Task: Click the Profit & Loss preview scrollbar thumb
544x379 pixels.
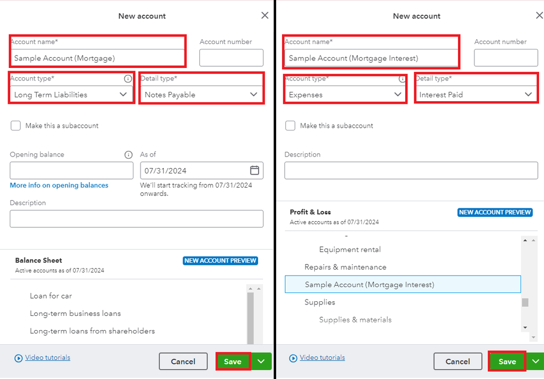Action: pyautogui.click(x=525, y=302)
